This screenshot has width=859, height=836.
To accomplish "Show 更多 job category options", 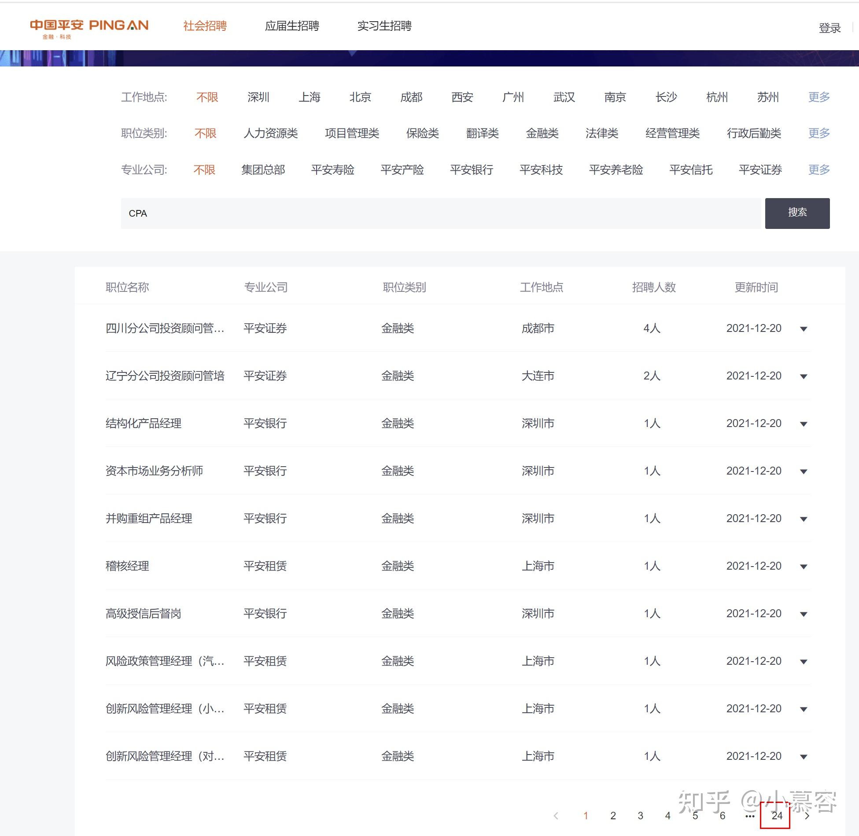I will (x=818, y=133).
